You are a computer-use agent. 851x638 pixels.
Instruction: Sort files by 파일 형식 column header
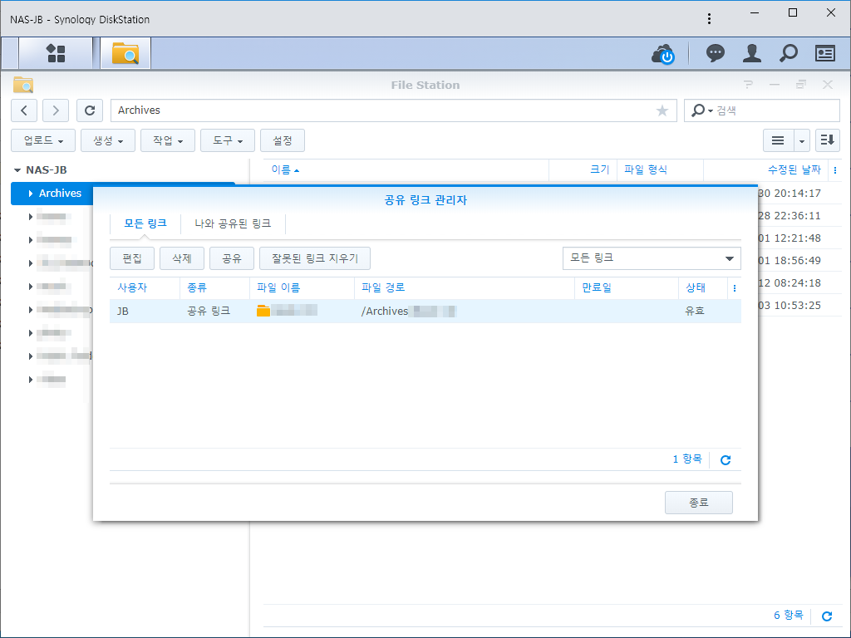(x=661, y=170)
